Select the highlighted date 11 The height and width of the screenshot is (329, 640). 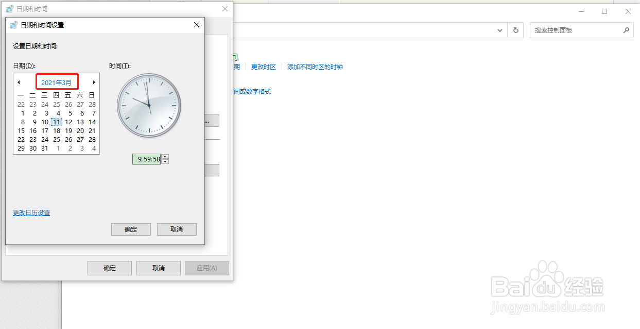coord(56,122)
